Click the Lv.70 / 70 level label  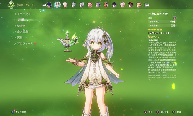tap(154, 33)
